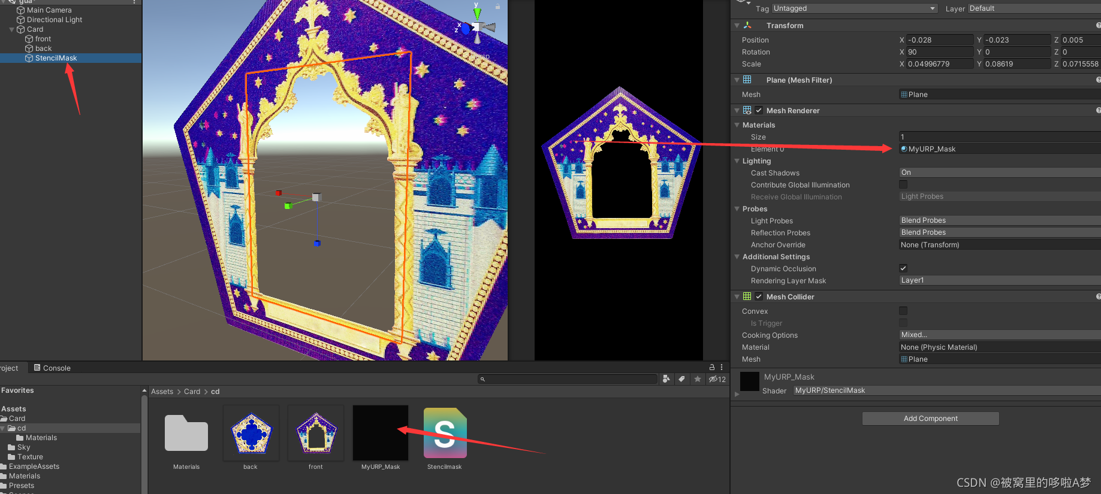Collapse the Card object tree arrow in Hierarchy
1101x494 pixels.
[x=11, y=29]
